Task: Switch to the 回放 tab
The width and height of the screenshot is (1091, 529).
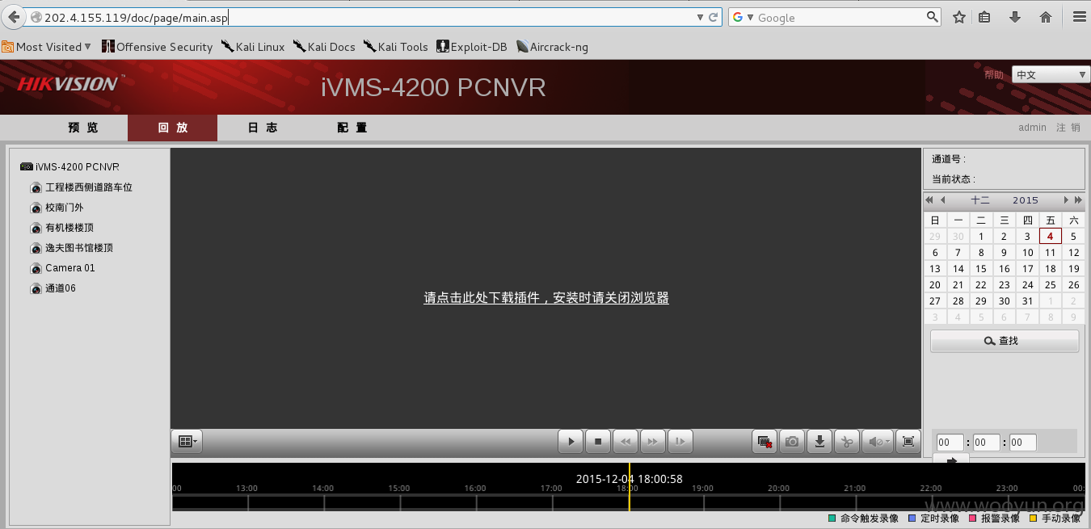Action: (172, 128)
